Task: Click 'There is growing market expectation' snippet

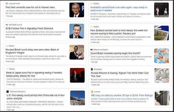Action: (121, 58)
